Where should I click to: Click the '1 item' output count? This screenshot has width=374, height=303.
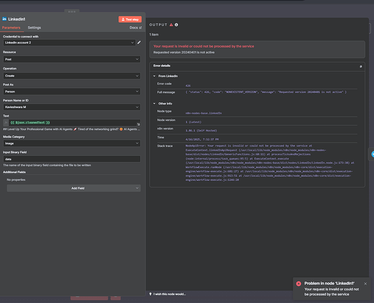154,35
